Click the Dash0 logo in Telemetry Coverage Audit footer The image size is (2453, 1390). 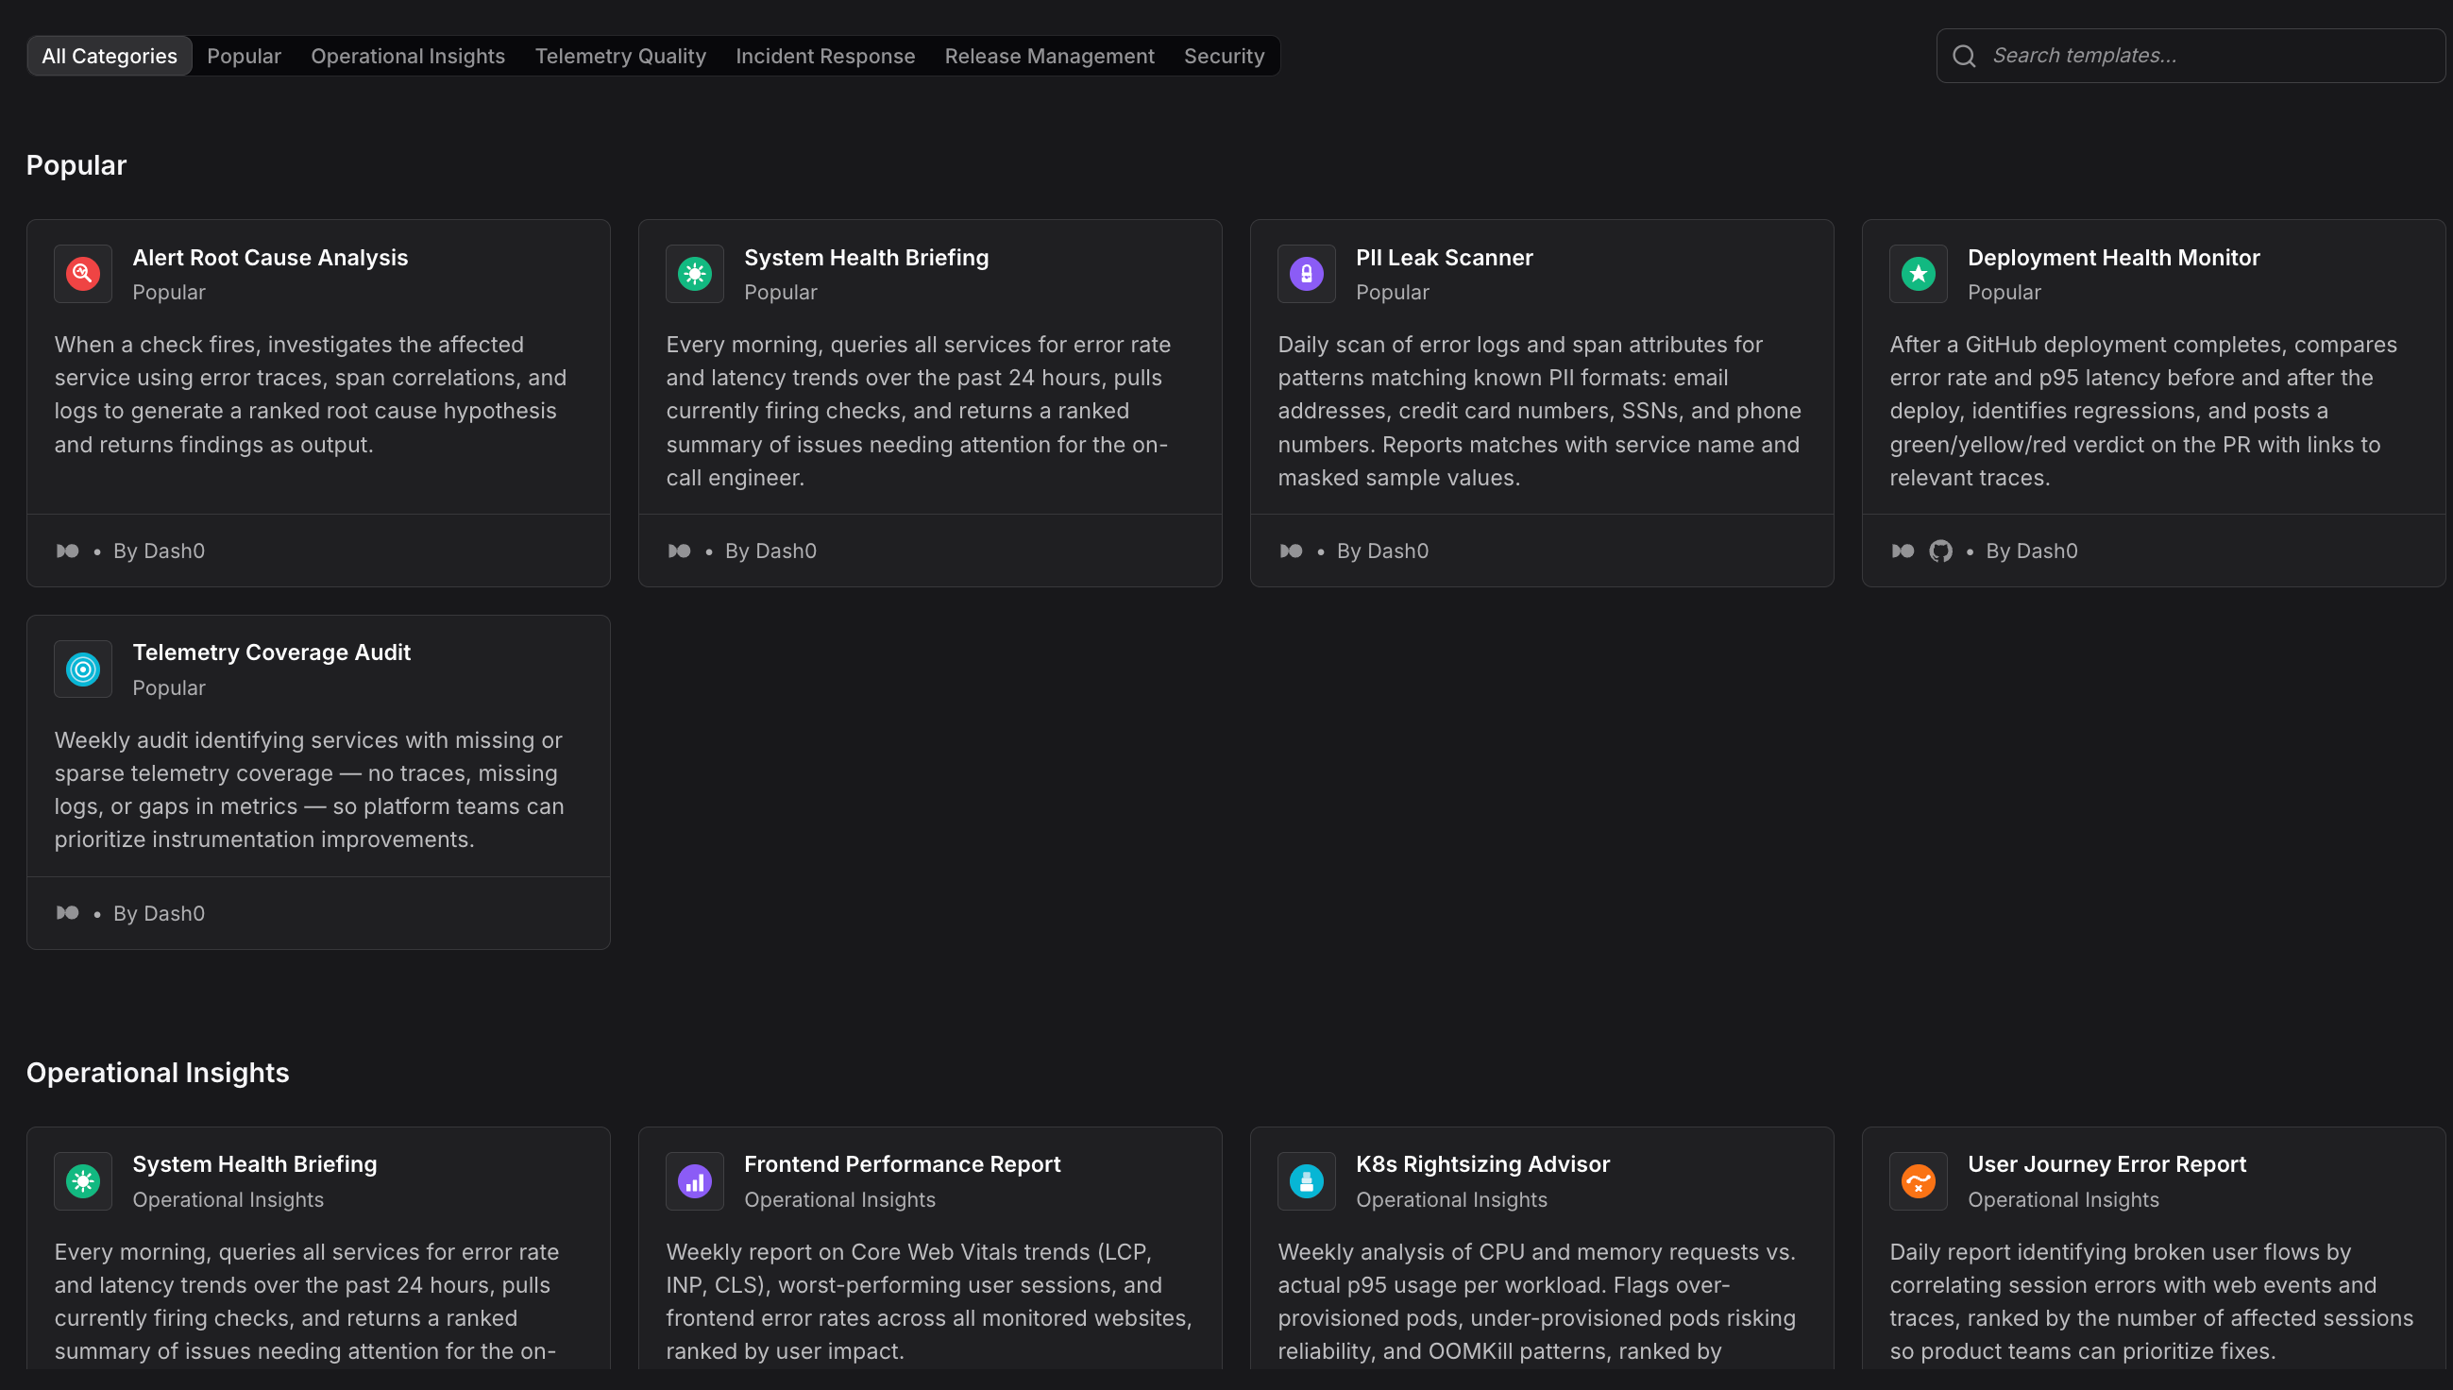coord(68,914)
